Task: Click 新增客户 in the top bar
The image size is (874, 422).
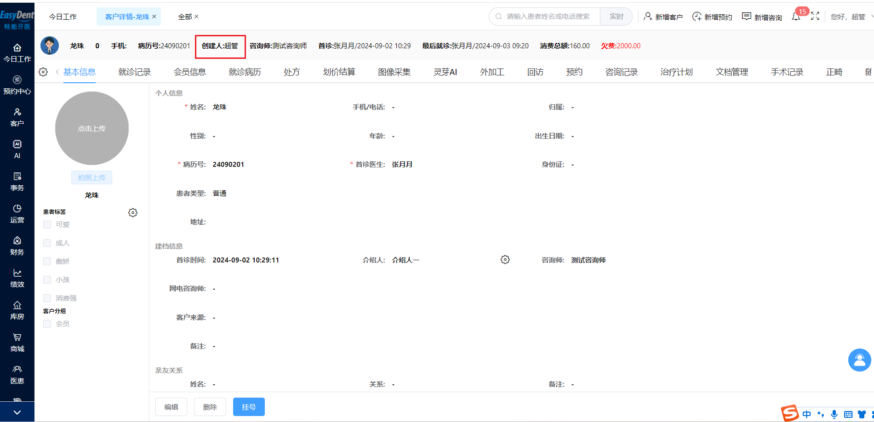Action: tap(663, 17)
